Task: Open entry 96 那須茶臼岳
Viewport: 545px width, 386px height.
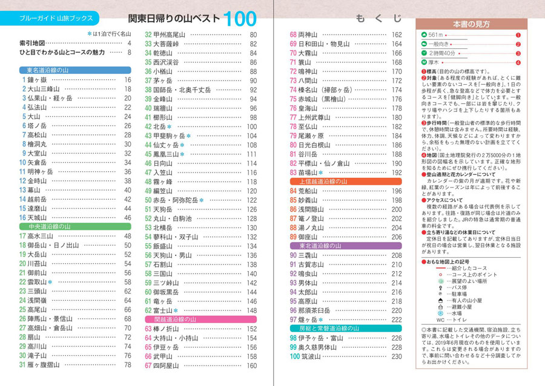Action: pos(346,310)
